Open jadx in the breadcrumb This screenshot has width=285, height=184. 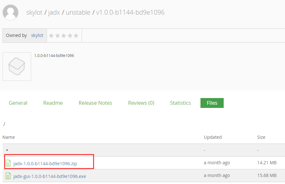[x=54, y=12]
